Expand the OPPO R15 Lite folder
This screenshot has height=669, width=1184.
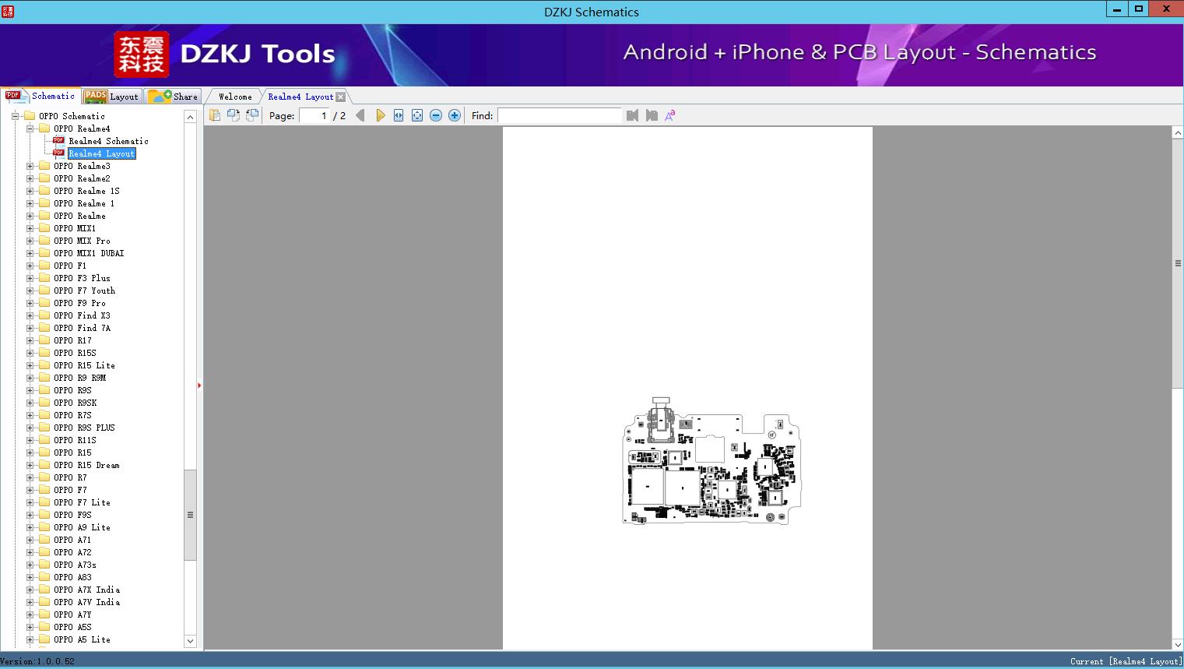(30, 365)
